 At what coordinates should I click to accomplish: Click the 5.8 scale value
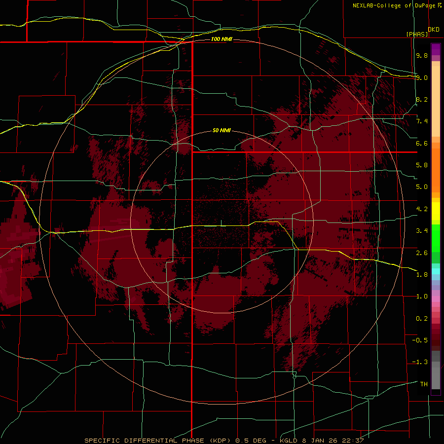pyautogui.click(x=422, y=165)
